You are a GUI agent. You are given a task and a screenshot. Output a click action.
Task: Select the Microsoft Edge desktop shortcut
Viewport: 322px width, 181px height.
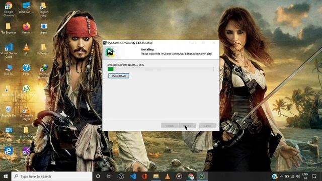tap(9, 154)
